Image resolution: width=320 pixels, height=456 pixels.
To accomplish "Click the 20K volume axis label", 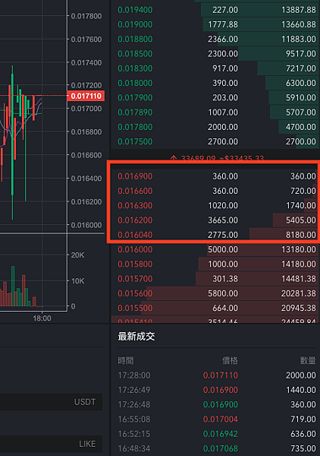I will [78, 255].
